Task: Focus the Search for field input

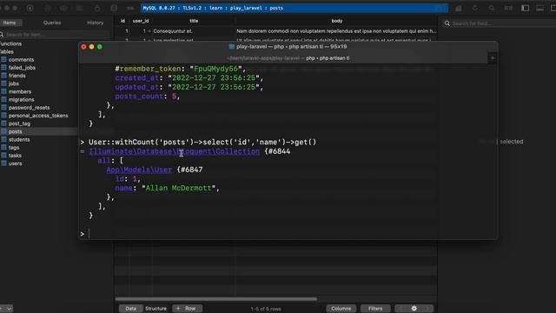Action: 500,23
